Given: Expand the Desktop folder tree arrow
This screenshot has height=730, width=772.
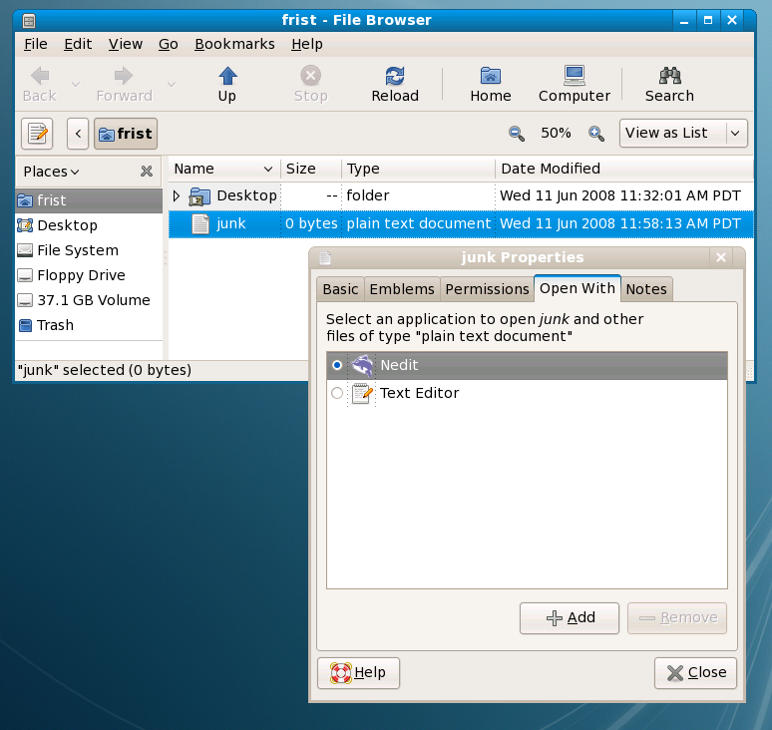Looking at the screenshot, I should click(177, 196).
